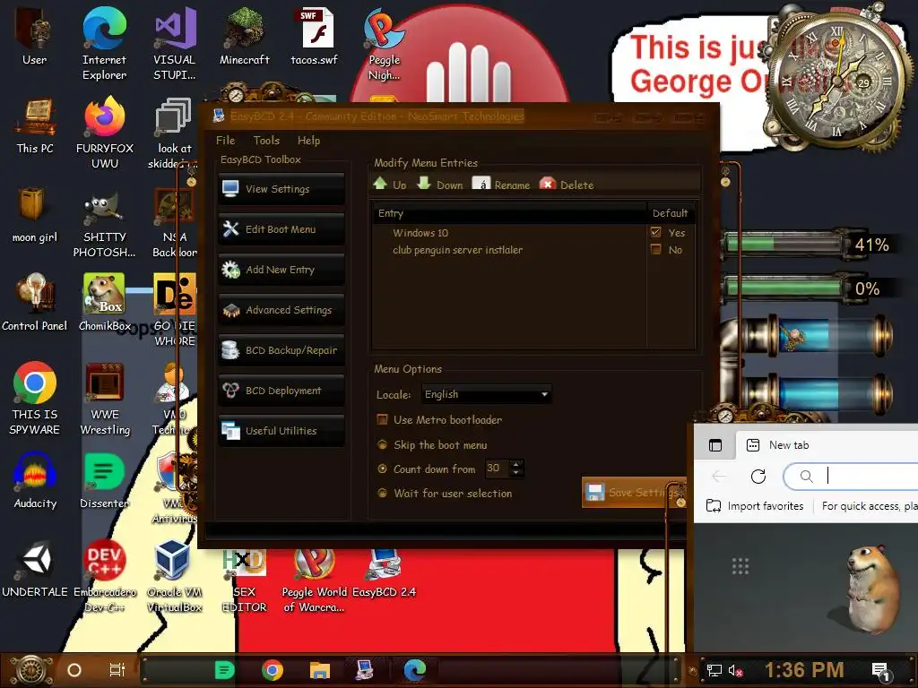Image resolution: width=918 pixels, height=688 pixels.
Task: Click the steampunk Start button on taskbar
Action: [x=30, y=670]
